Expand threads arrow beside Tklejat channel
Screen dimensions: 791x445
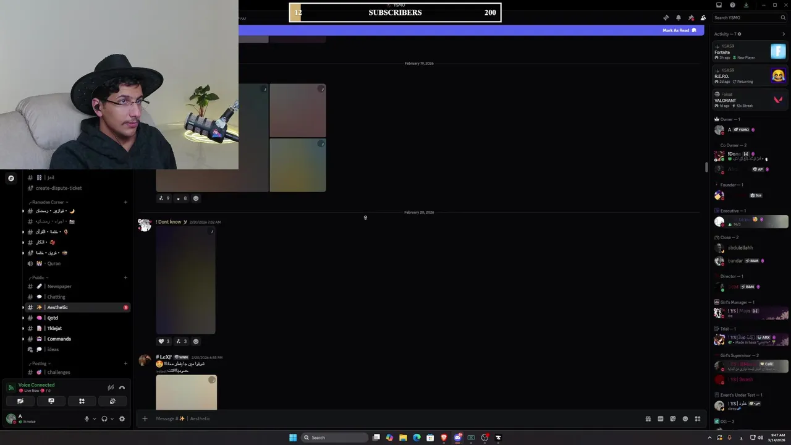point(23,328)
